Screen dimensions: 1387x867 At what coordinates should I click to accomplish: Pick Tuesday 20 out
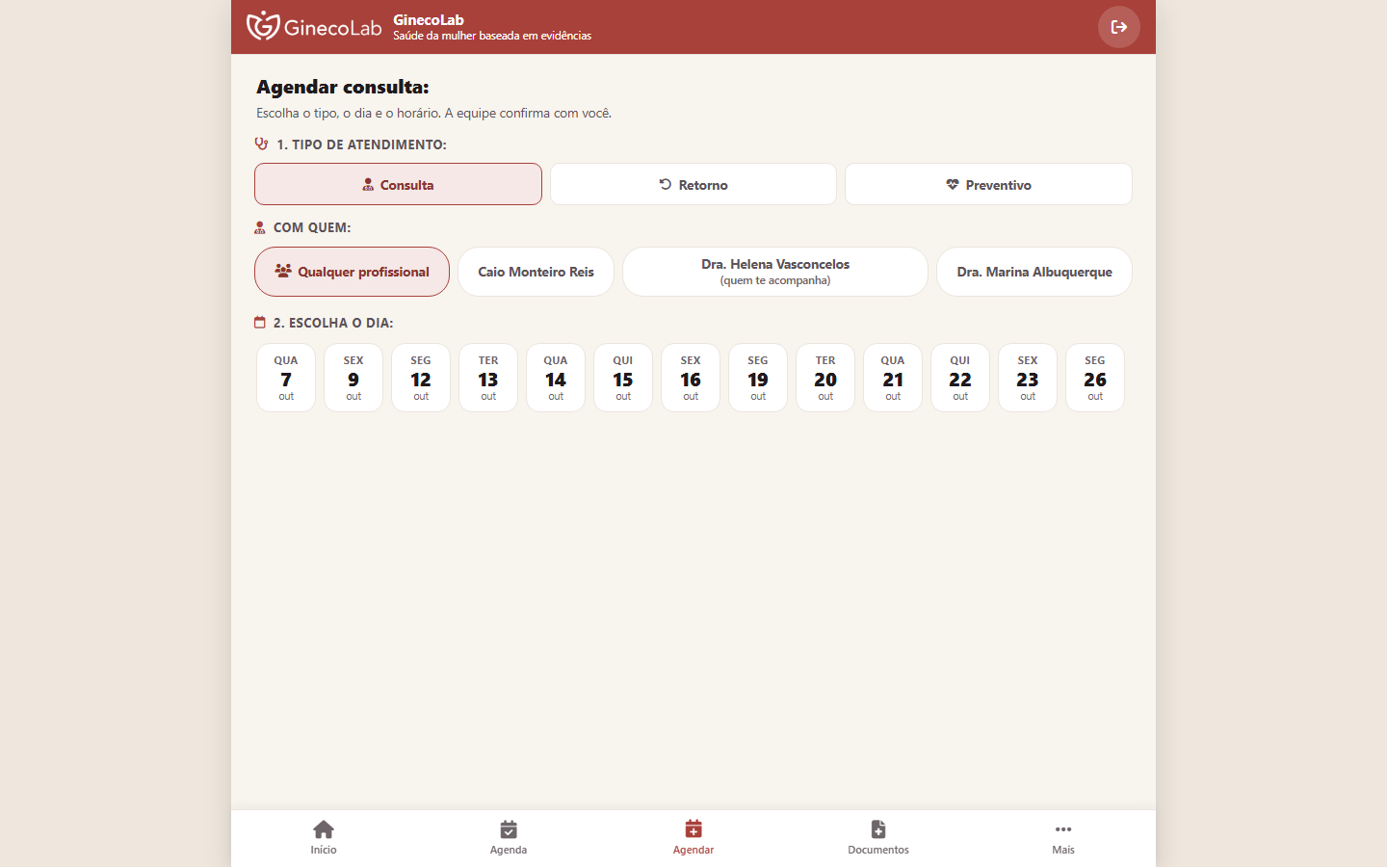click(x=825, y=378)
